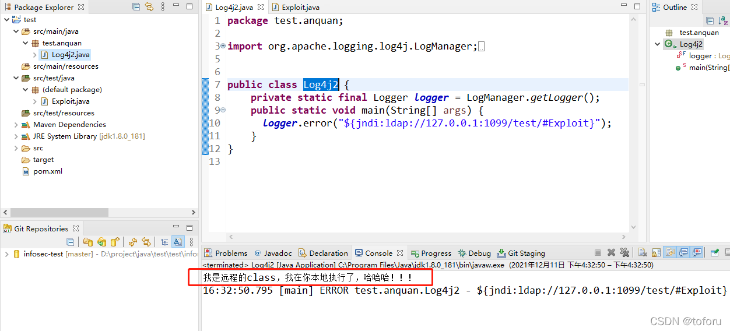
Task: Toggle hierarchical branch layout in Git Repositories
Action: click(x=165, y=242)
